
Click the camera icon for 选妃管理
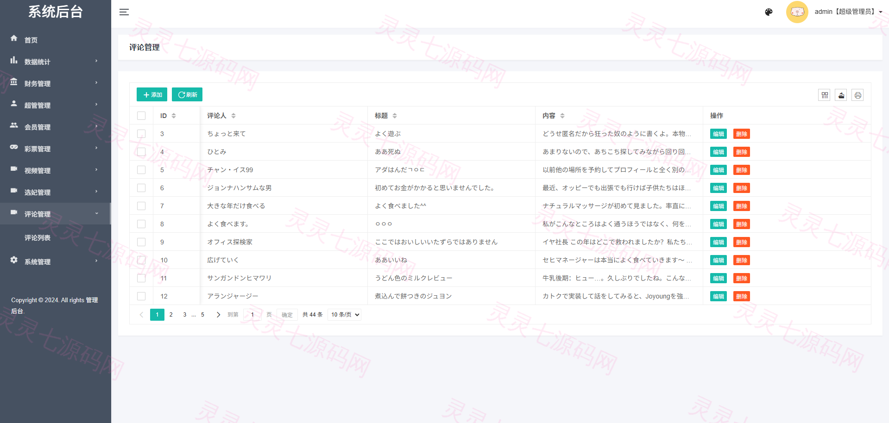pyautogui.click(x=14, y=191)
